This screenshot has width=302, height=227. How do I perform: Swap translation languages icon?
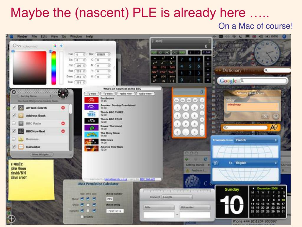click(x=216, y=163)
